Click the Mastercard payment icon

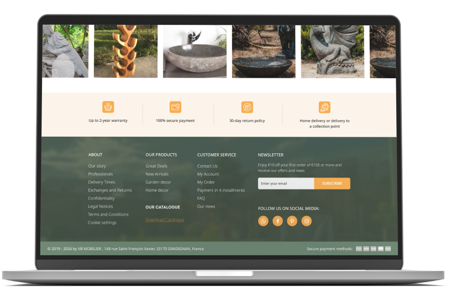381,249
